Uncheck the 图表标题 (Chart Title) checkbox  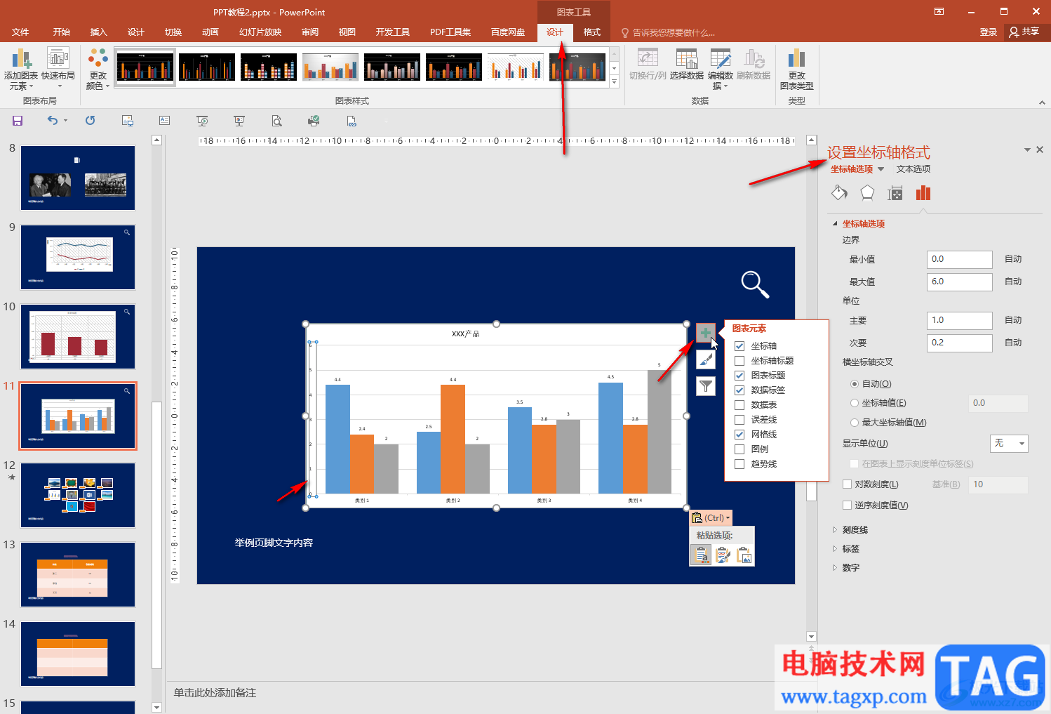click(739, 376)
